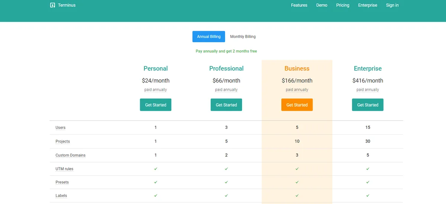Click the Users feature label
The height and width of the screenshot is (204, 446).
(60, 127)
